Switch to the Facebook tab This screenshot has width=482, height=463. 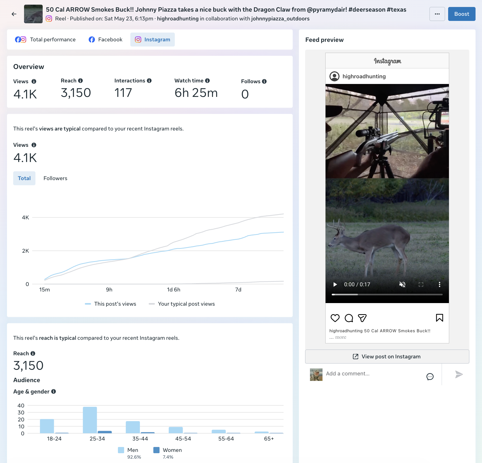pos(106,40)
